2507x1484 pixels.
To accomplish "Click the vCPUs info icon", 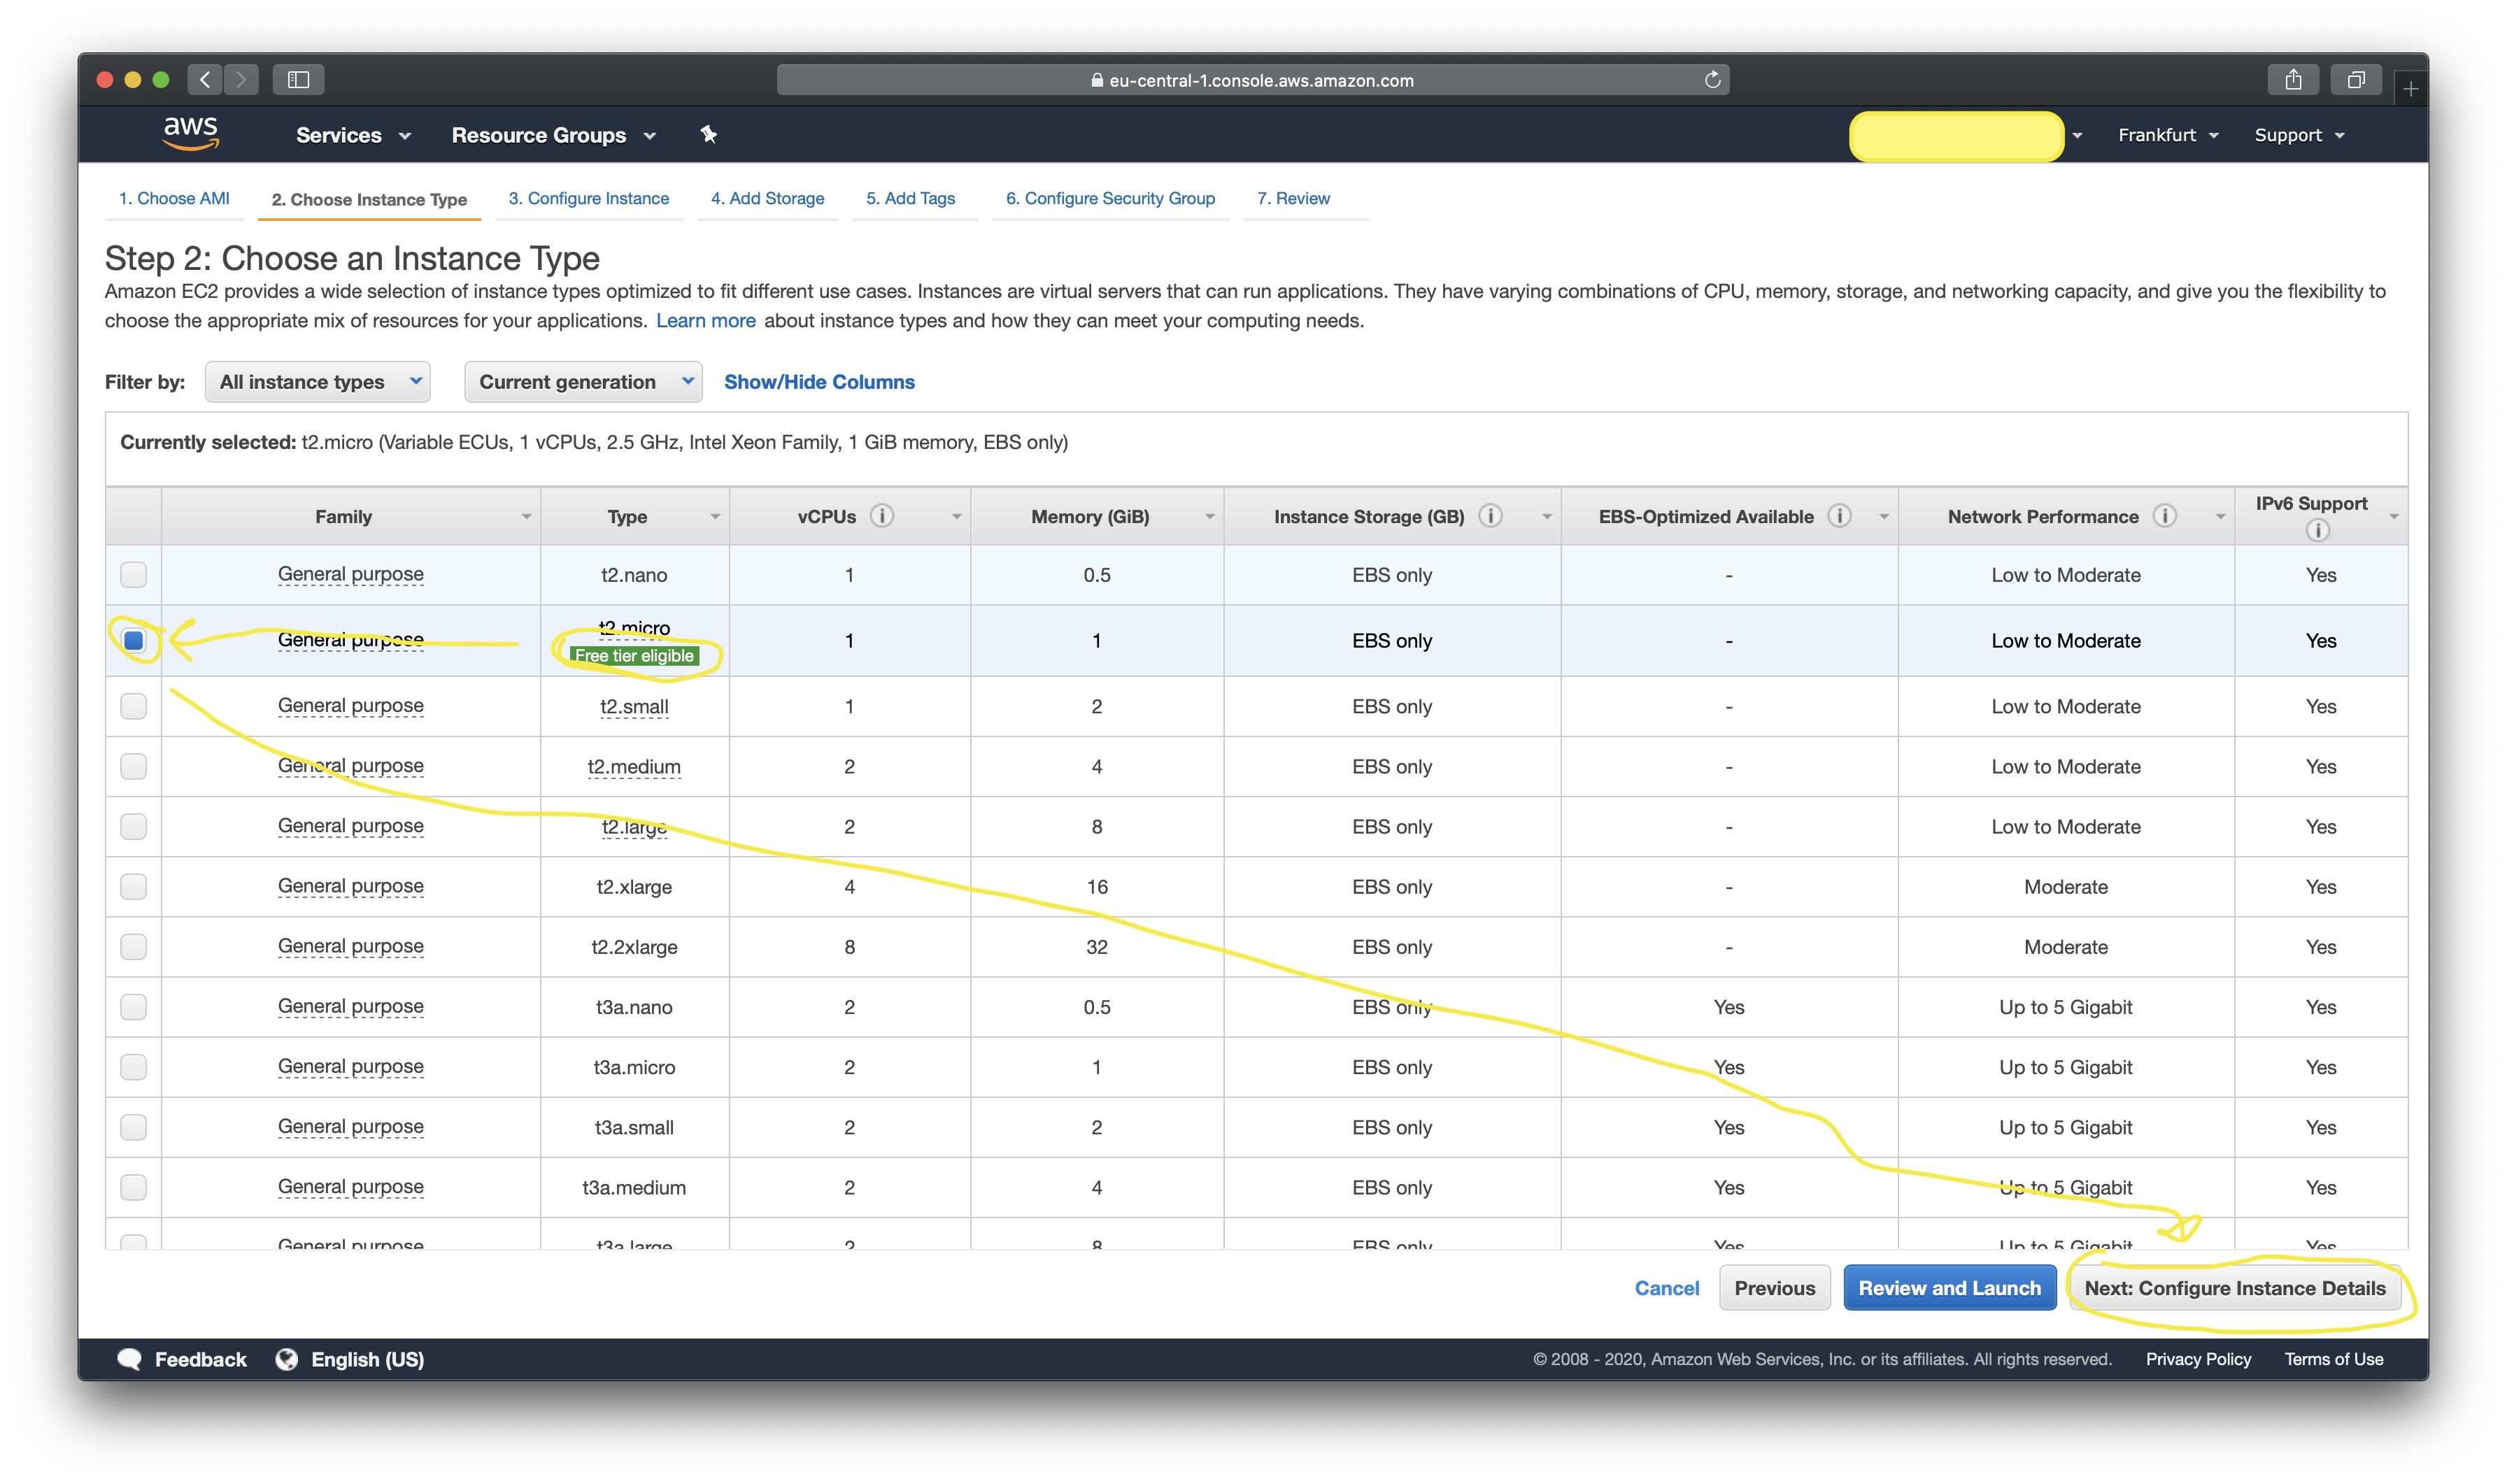I will coord(881,516).
